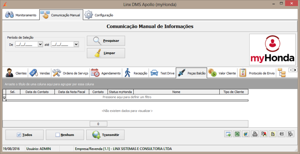Click the Transmitir button
The height and width of the screenshot is (154, 300).
coord(105,135)
